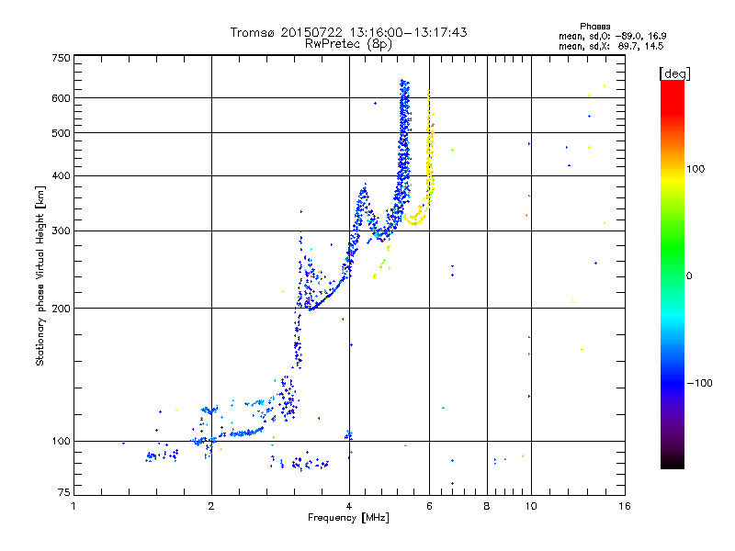Click the colorbar tick label '100'
735x551 pixels.
click(695, 169)
